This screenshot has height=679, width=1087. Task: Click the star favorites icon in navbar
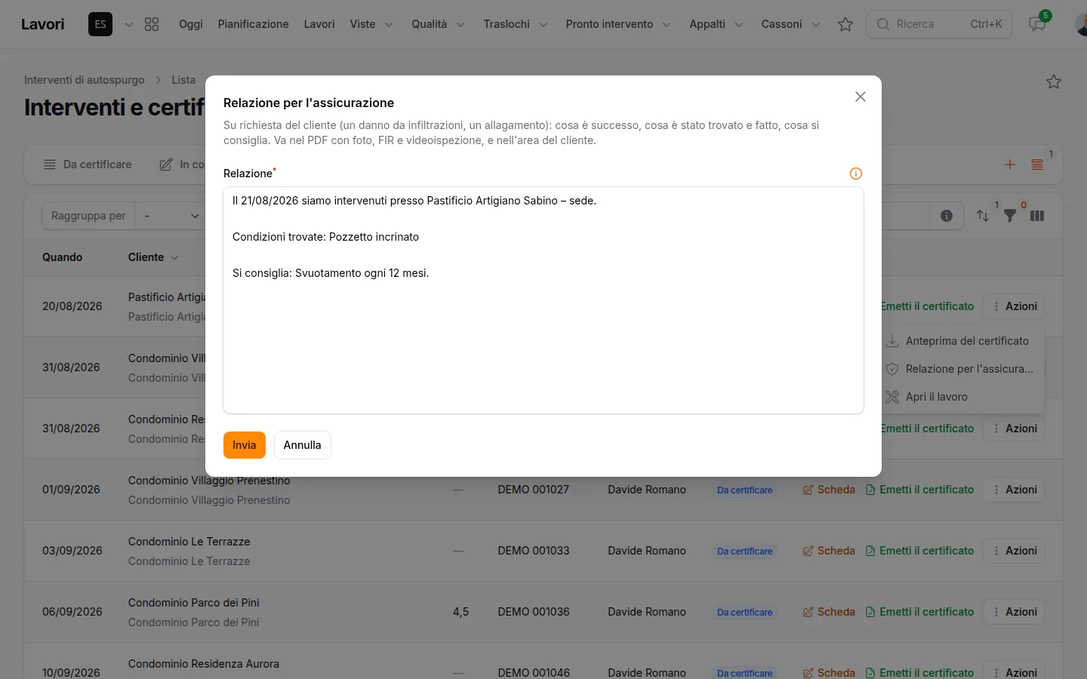coord(845,24)
